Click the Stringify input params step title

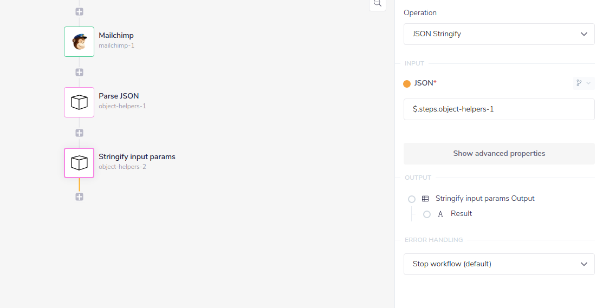coord(137,156)
